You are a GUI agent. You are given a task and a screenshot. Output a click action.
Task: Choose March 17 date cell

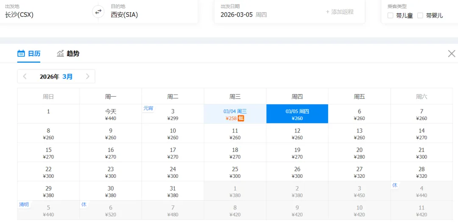(173, 152)
